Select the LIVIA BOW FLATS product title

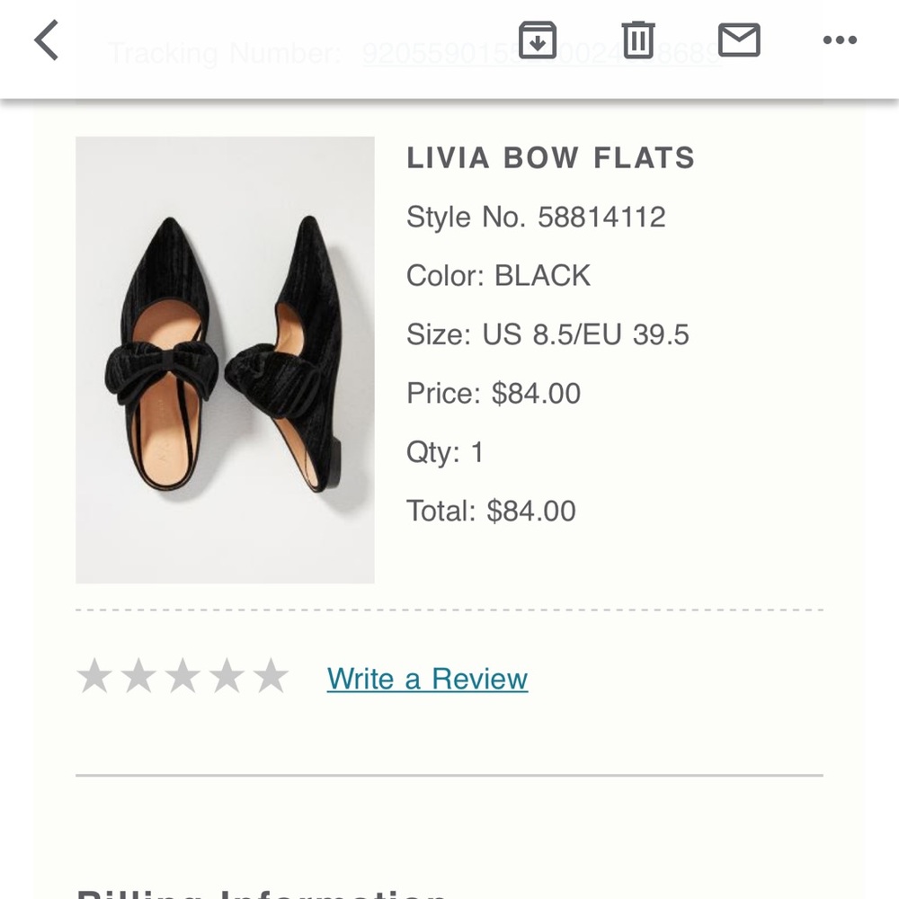coord(551,158)
